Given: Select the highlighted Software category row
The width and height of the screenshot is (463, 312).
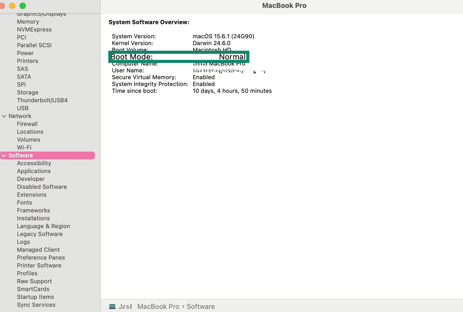Looking at the screenshot, I should [x=48, y=155].
